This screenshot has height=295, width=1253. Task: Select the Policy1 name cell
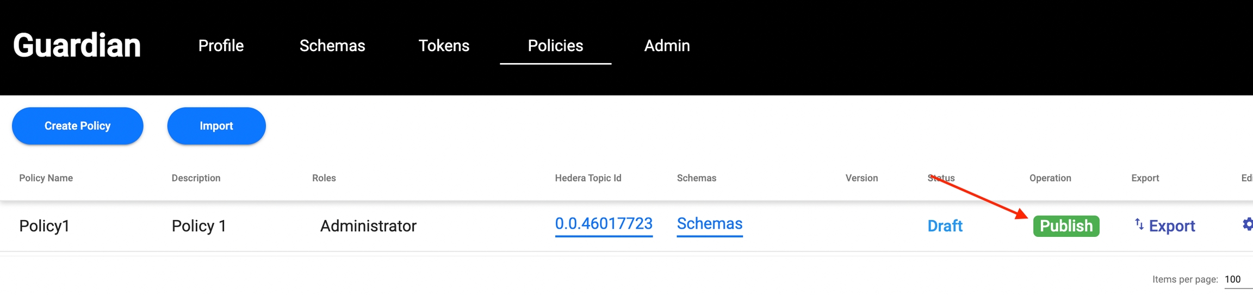click(45, 226)
